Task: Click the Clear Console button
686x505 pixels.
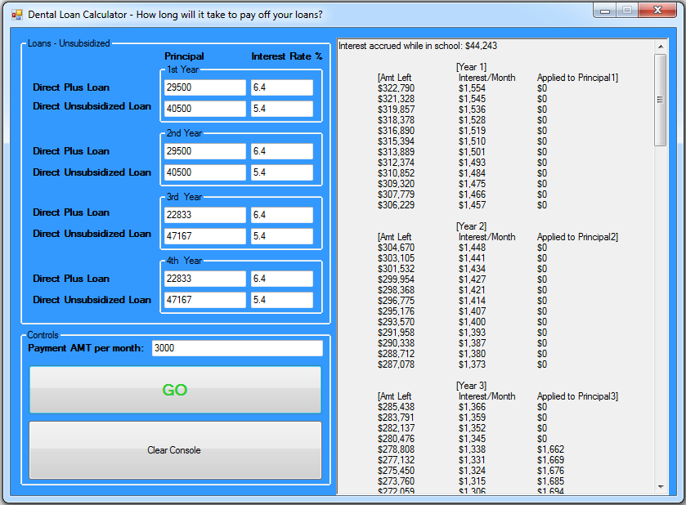Action: (175, 450)
